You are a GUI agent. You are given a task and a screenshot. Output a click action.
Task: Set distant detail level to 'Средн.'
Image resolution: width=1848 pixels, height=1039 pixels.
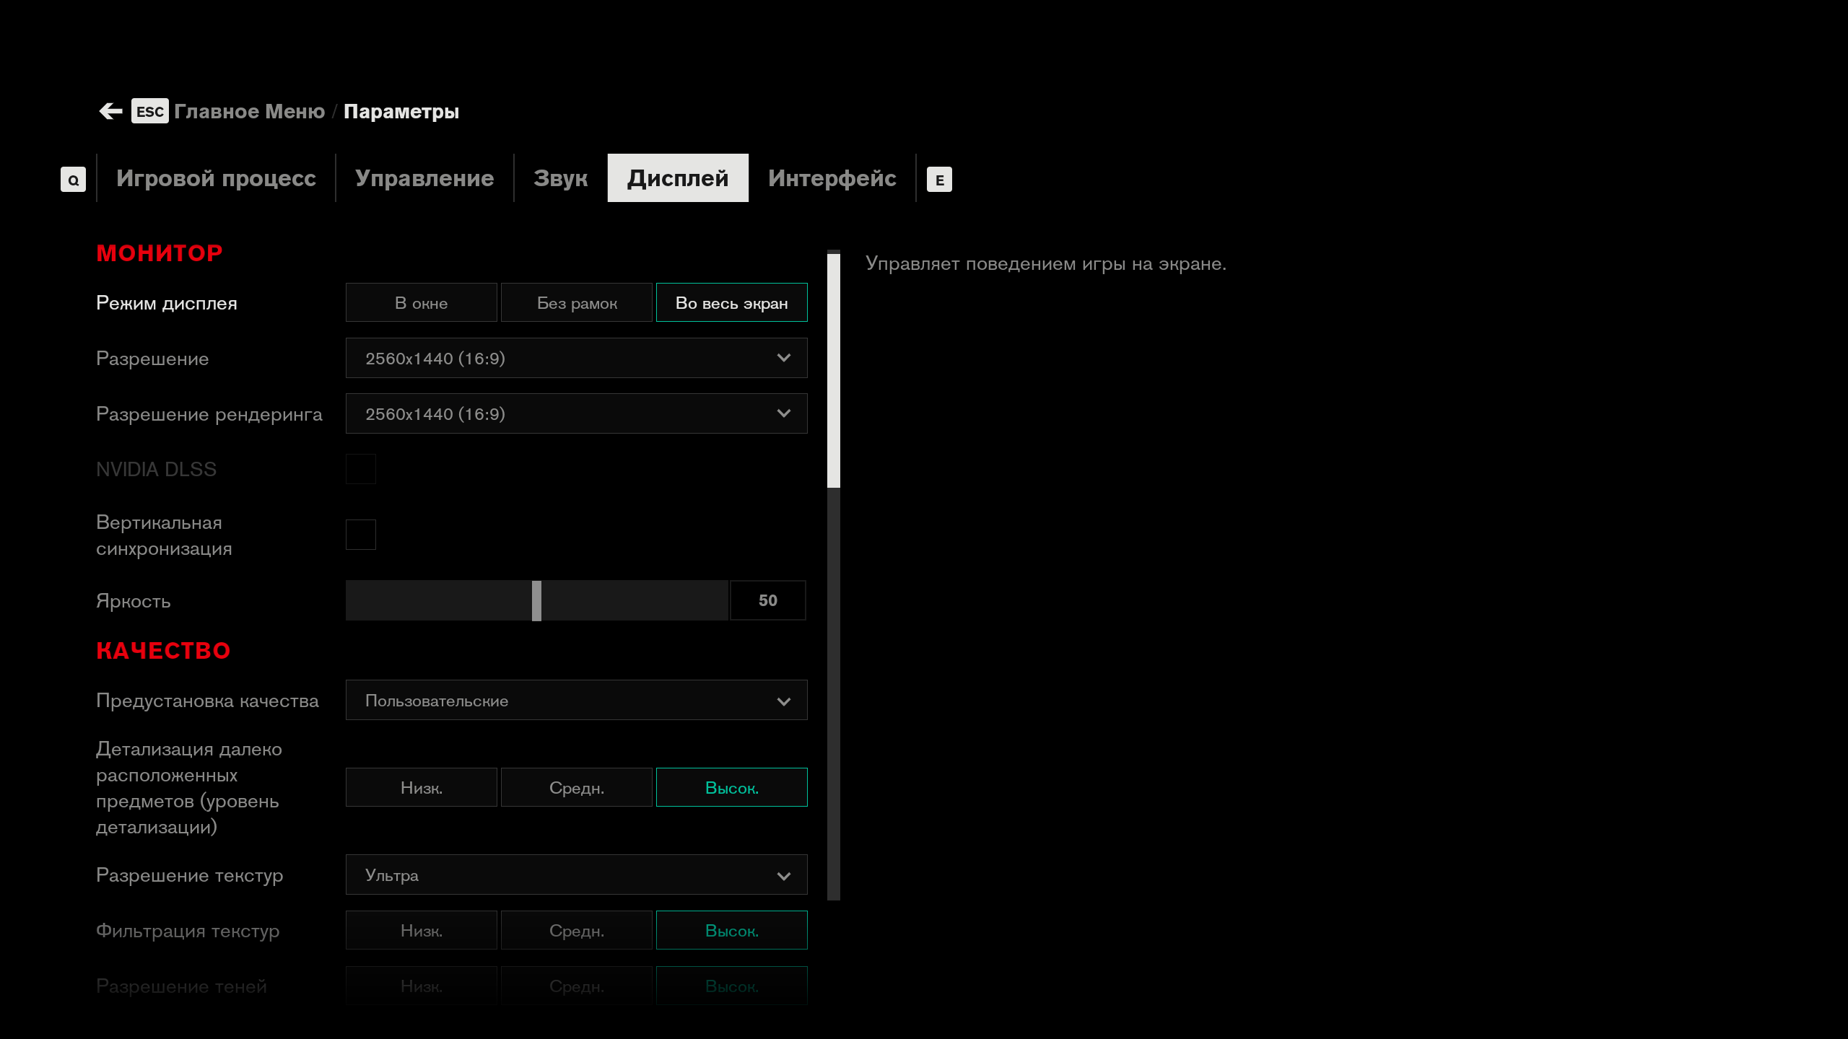pos(576,788)
